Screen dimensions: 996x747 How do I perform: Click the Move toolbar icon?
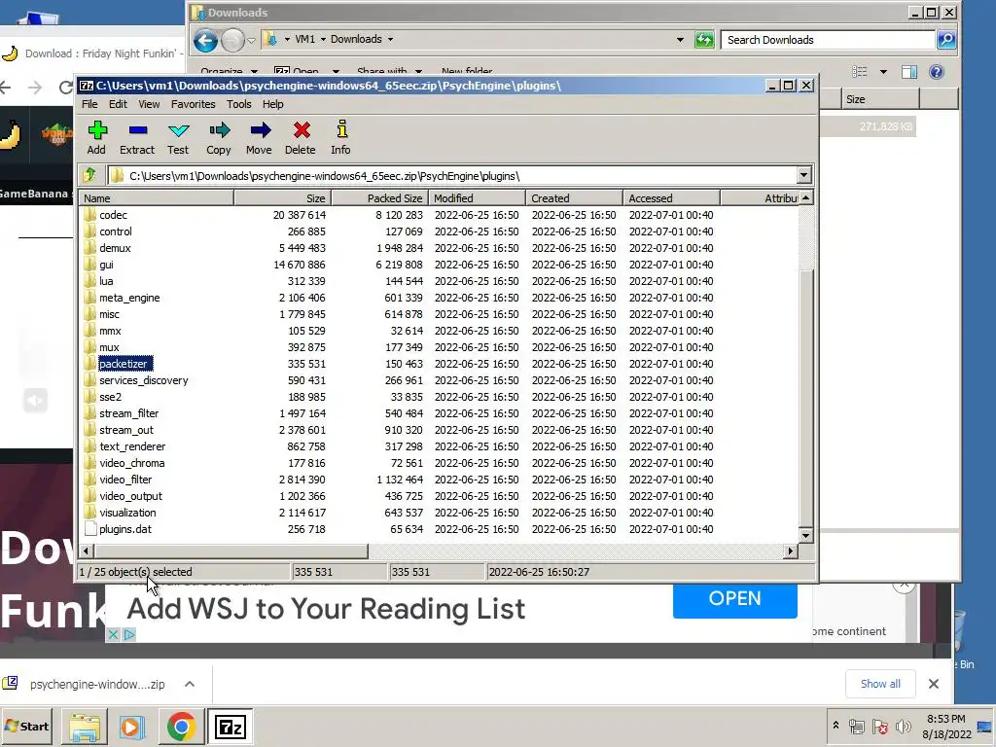[x=260, y=131]
